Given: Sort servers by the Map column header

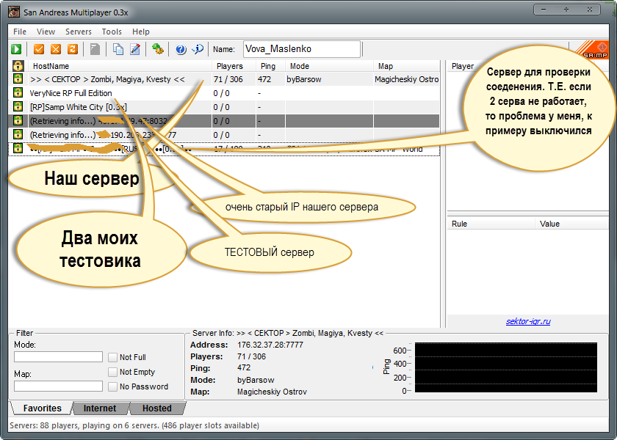Looking at the screenshot, I should tap(407, 66).
